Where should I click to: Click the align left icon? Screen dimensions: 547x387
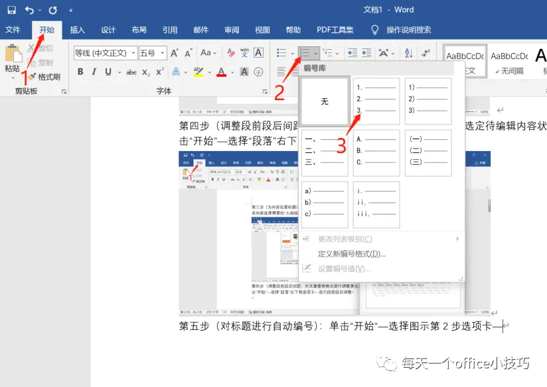pyautogui.click(x=281, y=72)
